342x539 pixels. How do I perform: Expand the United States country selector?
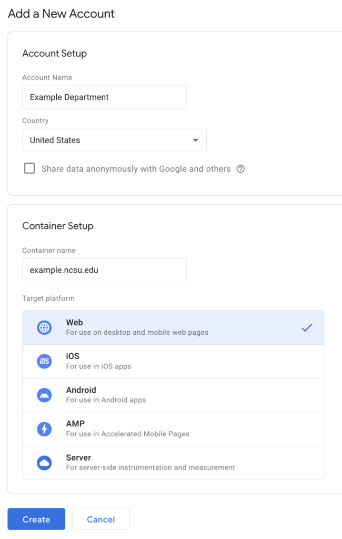114,140
